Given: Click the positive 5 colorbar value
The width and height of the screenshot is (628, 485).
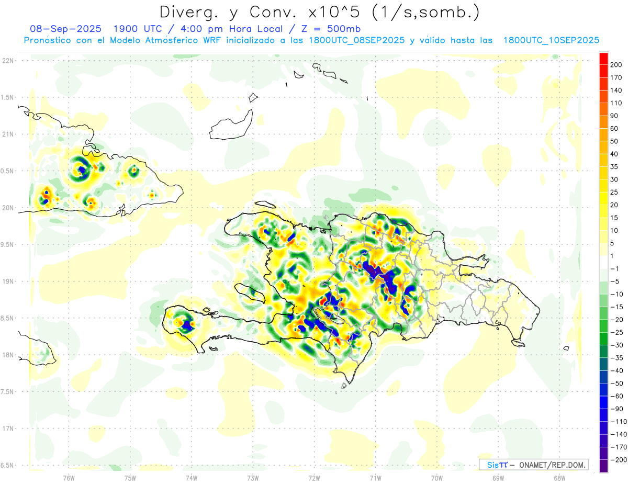Looking at the screenshot, I should (x=613, y=243).
